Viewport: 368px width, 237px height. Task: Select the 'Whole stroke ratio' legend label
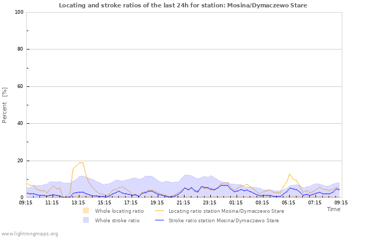tap(117, 220)
